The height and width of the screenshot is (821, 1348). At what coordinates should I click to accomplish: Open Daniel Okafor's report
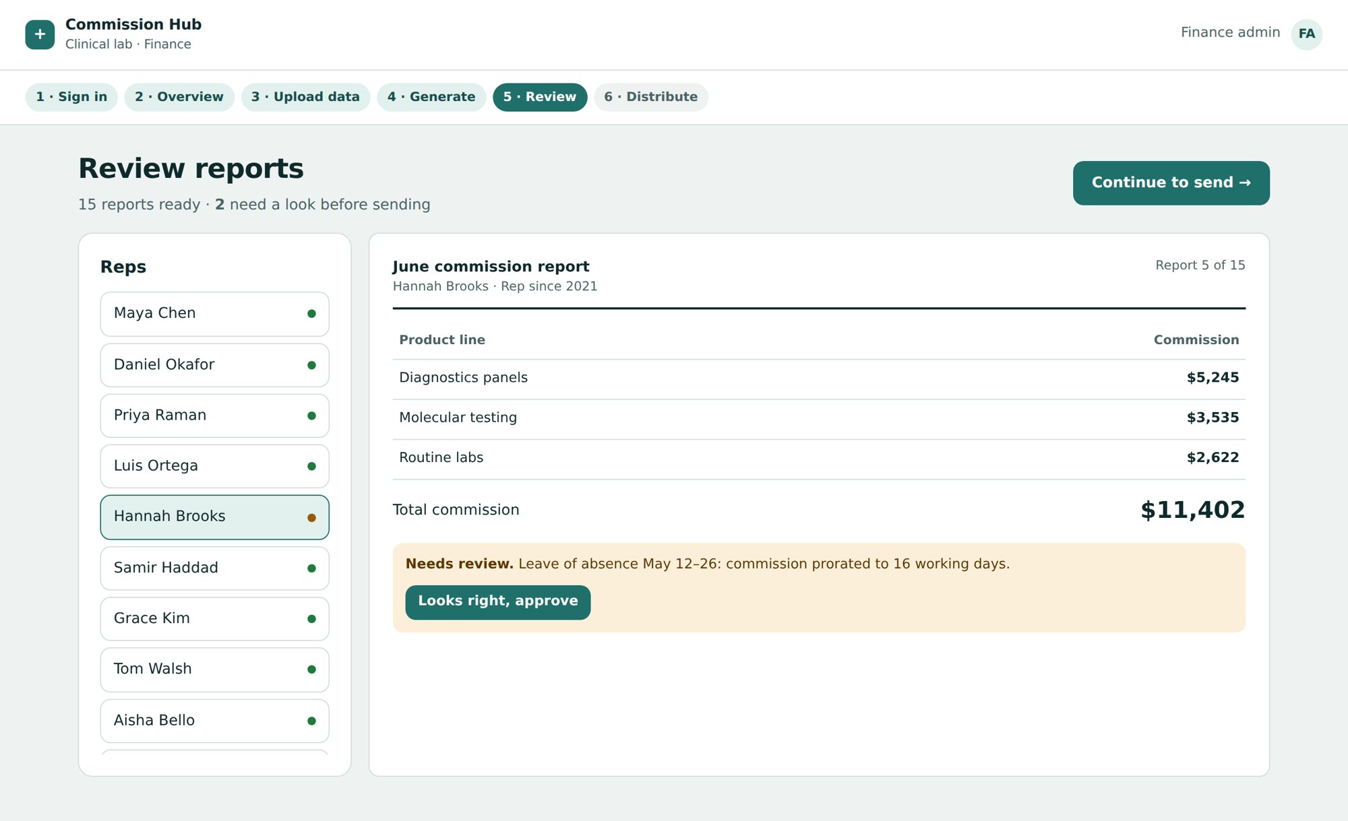click(x=214, y=365)
